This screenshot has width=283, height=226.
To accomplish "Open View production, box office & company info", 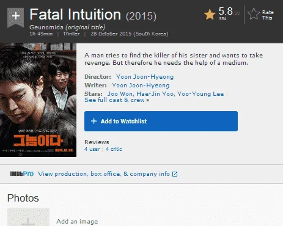I will (x=104, y=174).
